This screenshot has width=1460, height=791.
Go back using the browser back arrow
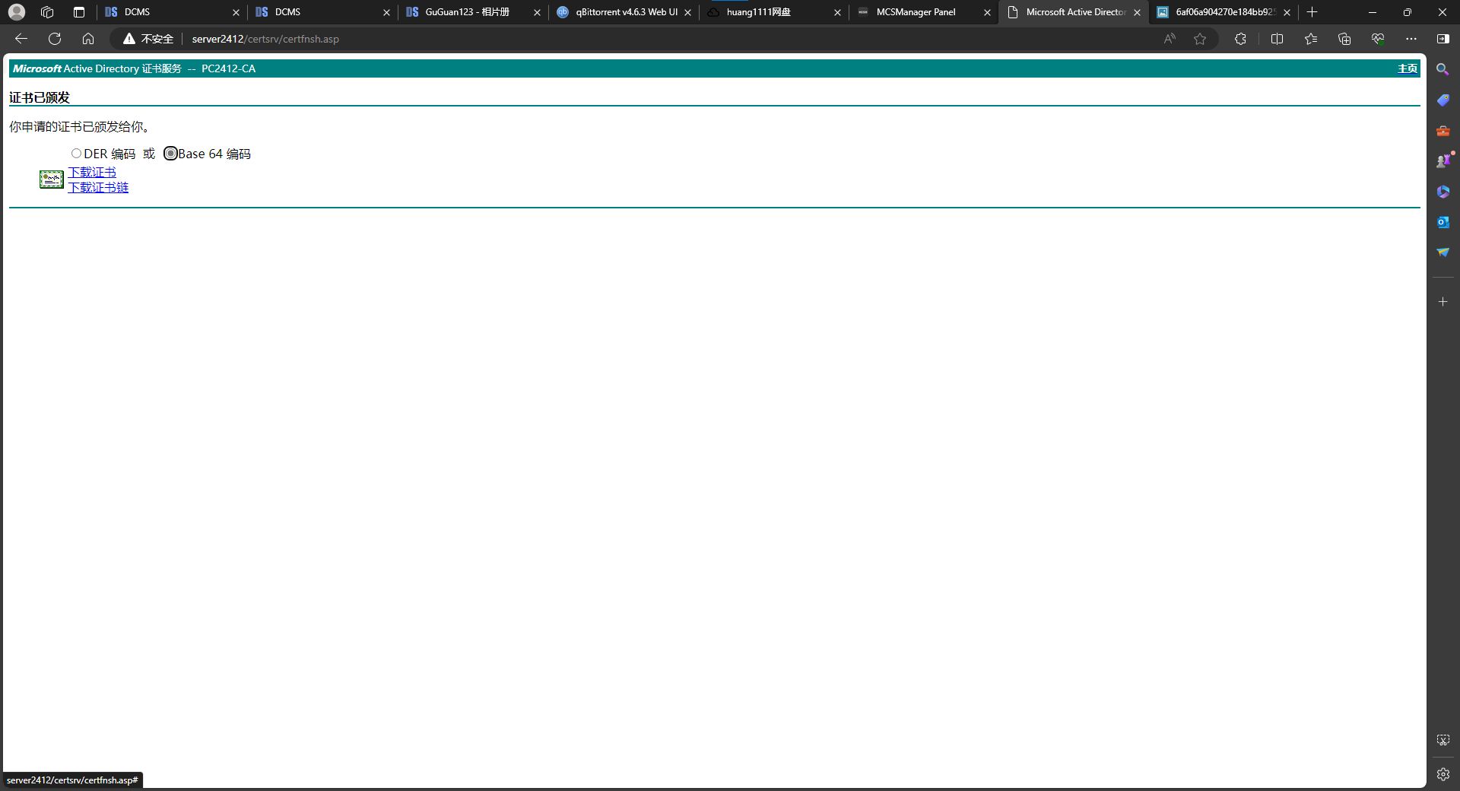[x=21, y=39]
